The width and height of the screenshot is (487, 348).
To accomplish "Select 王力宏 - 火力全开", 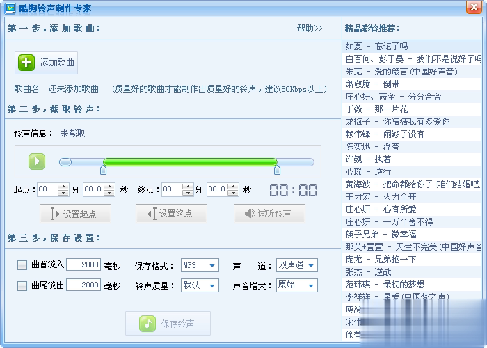I will pyautogui.click(x=412, y=197).
